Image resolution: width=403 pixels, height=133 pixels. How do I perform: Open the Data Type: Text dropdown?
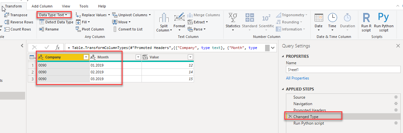pos(53,15)
